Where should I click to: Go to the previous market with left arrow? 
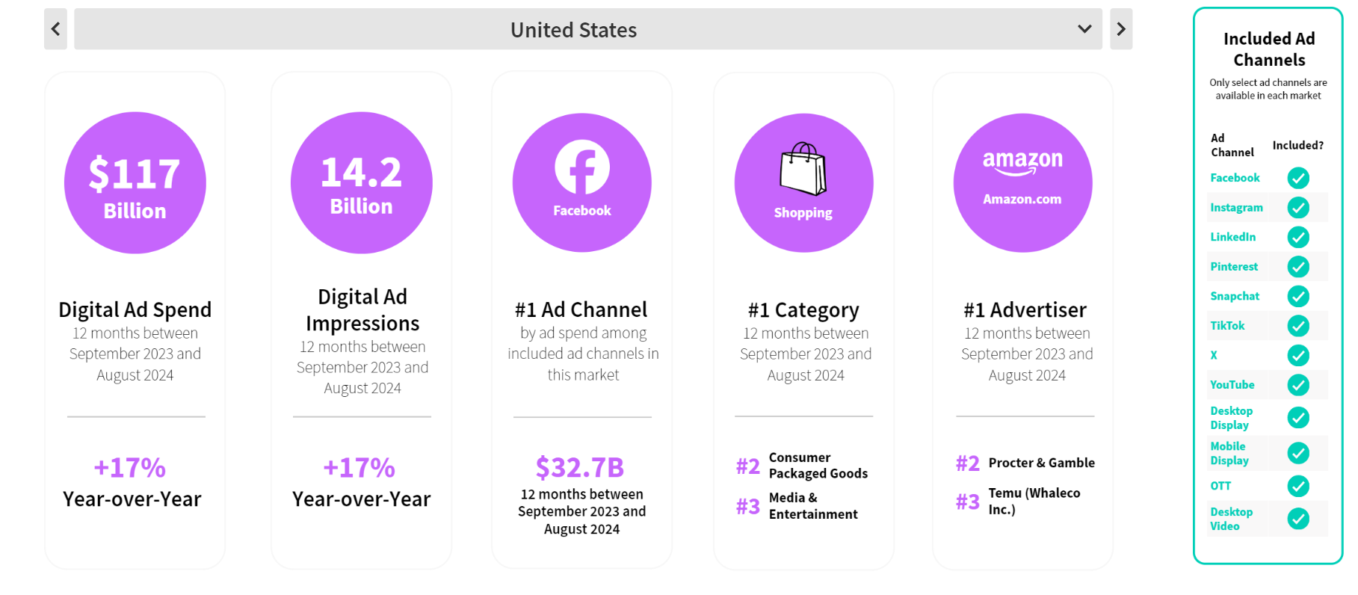coord(55,29)
